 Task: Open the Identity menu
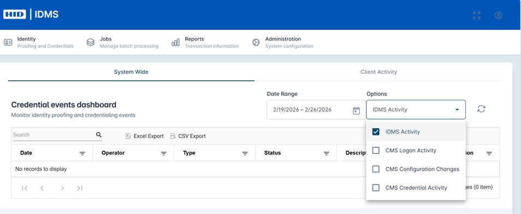tap(39, 43)
